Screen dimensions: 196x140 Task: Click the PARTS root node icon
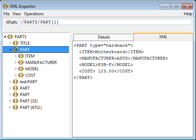pos(10,37)
